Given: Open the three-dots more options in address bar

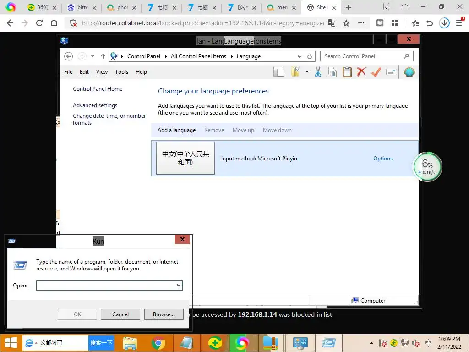Looking at the screenshot, I should [361, 23].
